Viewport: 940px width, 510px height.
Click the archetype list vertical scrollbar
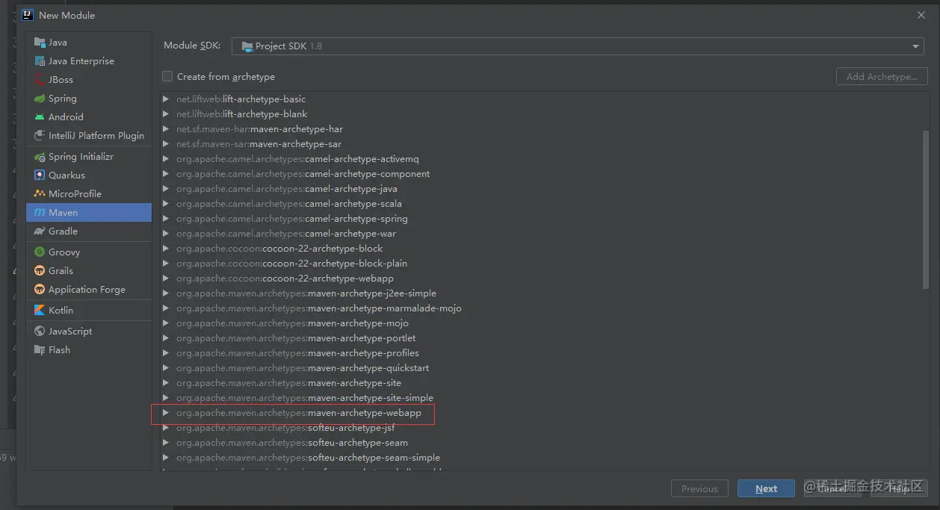pos(926,211)
